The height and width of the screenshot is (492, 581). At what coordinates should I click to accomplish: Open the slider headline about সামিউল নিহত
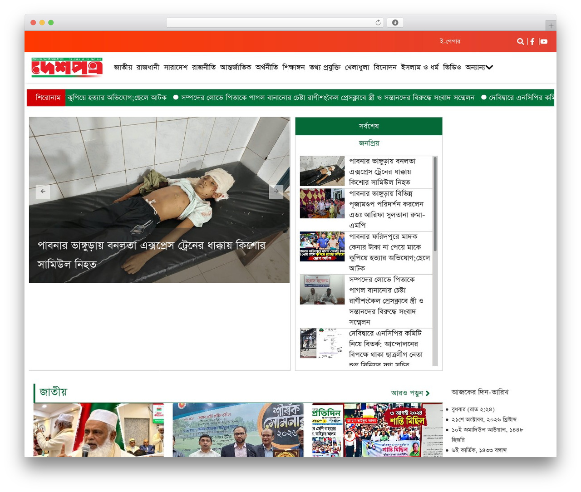[152, 255]
